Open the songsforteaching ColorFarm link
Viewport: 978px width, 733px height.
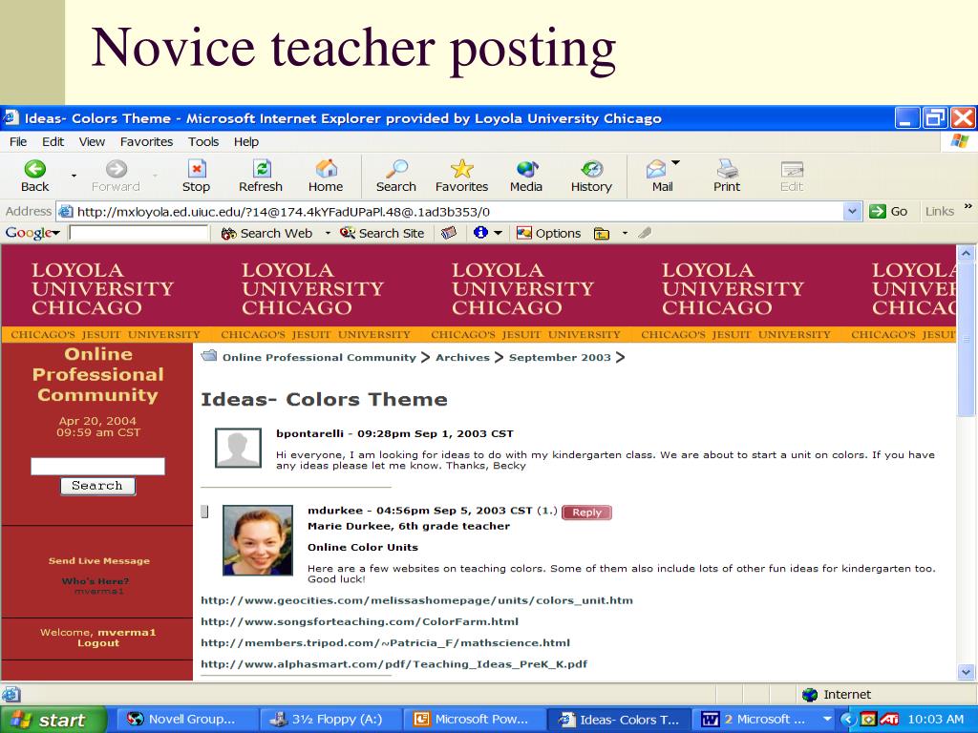coord(359,621)
